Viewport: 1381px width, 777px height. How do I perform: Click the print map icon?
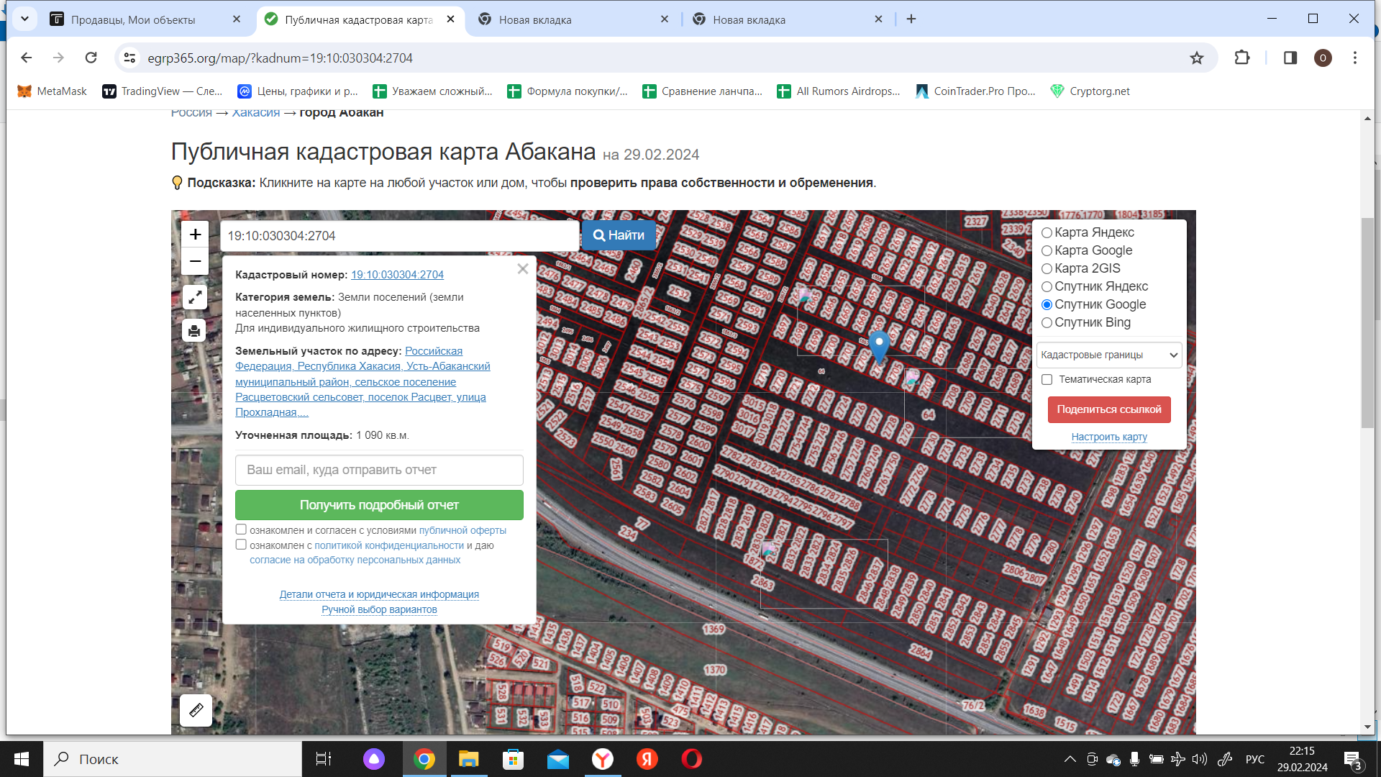pos(194,331)
